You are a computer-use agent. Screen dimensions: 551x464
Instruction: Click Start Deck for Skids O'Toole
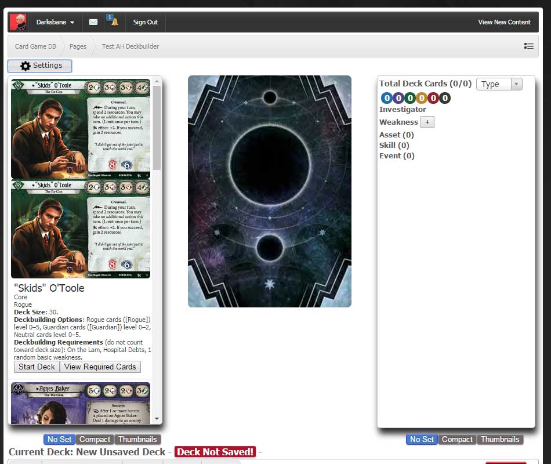click(x=37, y=367)
